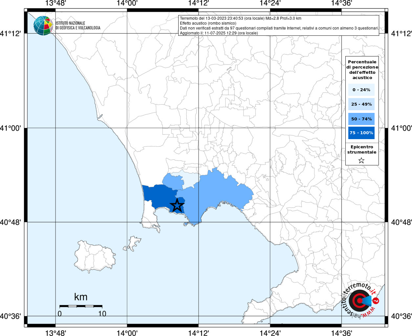The height and width of the screenshot is (336, 412).
Task: Select the 0 - 24% legend swatch
Action: [361, 90]
